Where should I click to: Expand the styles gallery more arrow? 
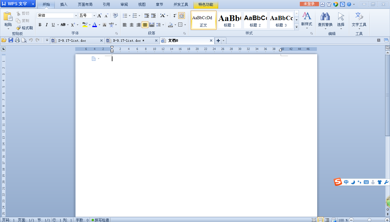pyautogui.click(x=297, y=27)
